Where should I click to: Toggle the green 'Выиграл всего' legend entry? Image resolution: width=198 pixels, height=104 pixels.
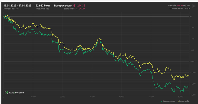click(168, 101)
